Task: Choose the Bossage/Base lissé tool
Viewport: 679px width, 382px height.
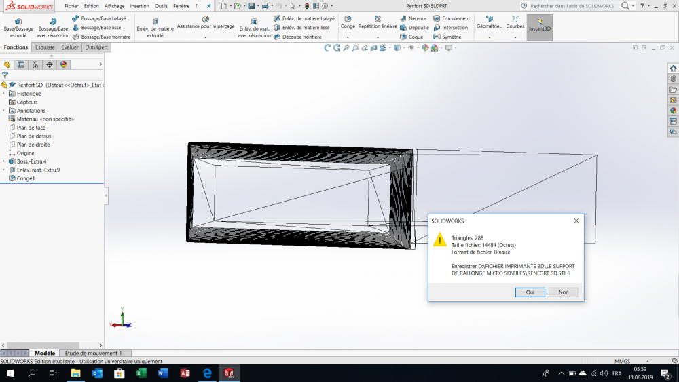Action: point(96,28)
